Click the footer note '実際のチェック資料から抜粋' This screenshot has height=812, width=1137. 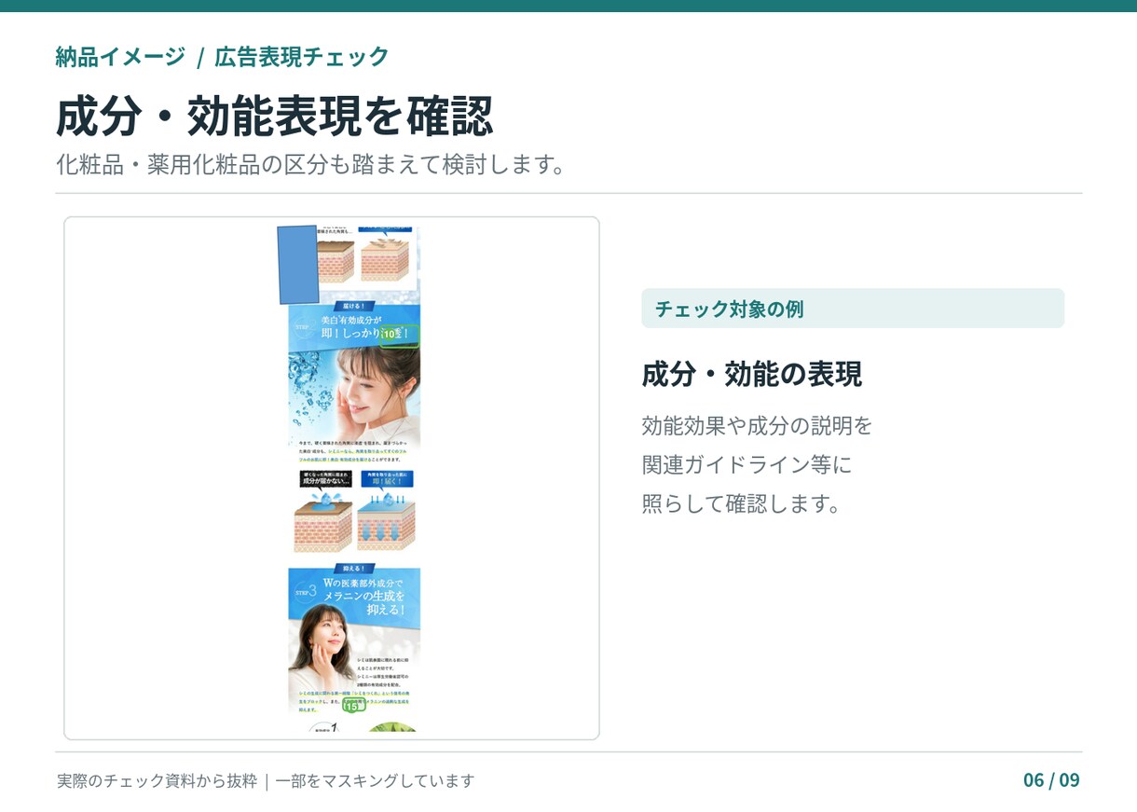coord(157,780)
